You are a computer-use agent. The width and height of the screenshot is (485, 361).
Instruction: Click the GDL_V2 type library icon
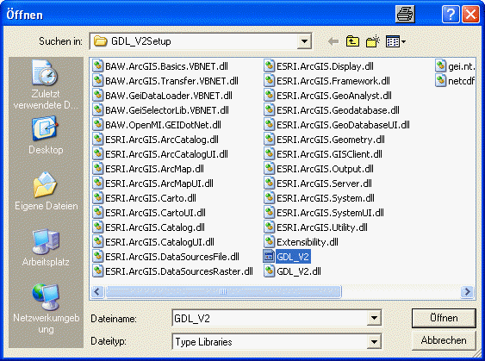pos(269,257)
